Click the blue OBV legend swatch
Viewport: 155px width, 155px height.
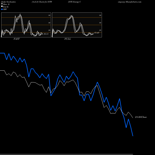(2, 9)
